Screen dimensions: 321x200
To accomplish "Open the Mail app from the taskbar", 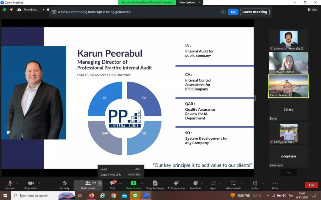I will 124,196.
